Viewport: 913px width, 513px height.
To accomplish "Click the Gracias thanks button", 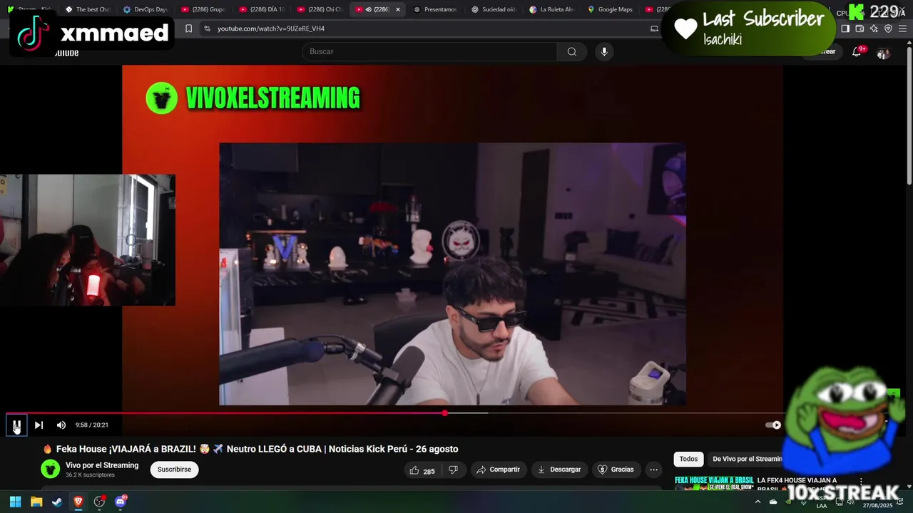I will pos(616,470).
